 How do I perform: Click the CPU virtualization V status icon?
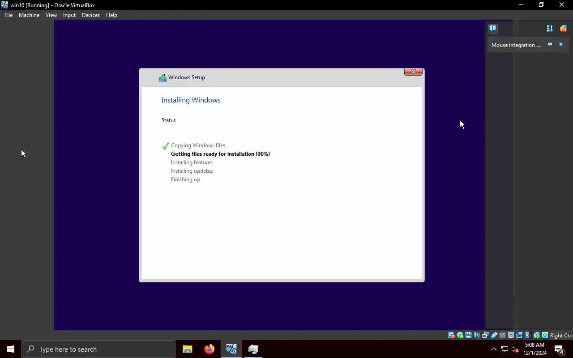click(x=528, y=335)
